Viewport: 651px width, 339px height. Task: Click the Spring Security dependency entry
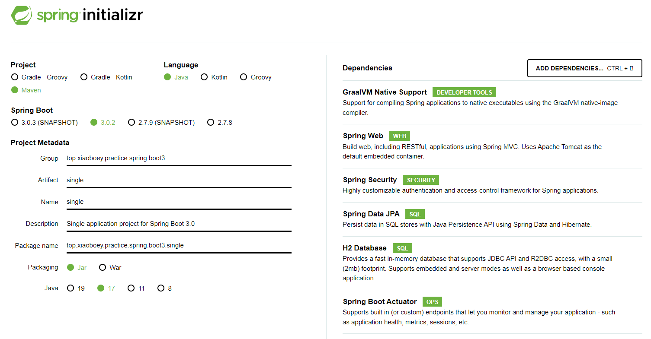(x=370, y=180)
